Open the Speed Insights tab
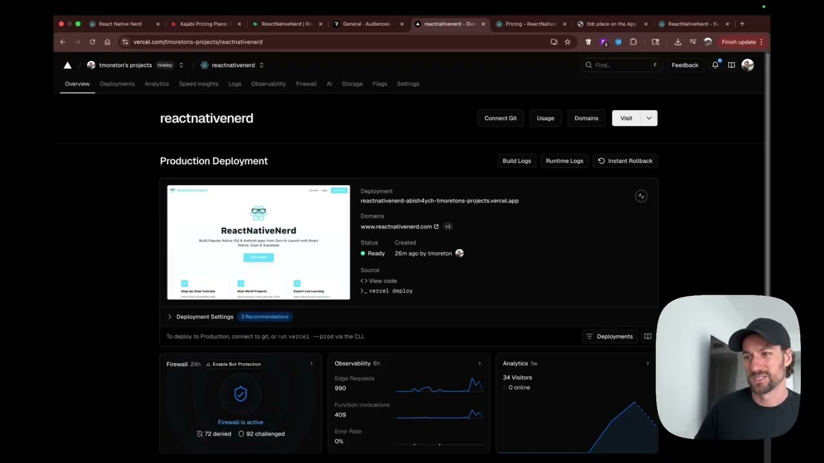Image resolution: width=824 pixels, height=463 pixels. click(198, 84)
